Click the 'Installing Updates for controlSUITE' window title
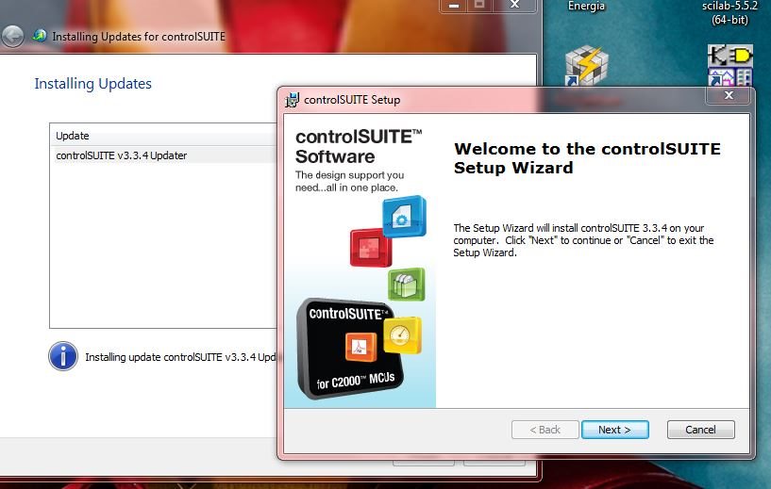Screen dimensions: 771x489 click(139, 37)
